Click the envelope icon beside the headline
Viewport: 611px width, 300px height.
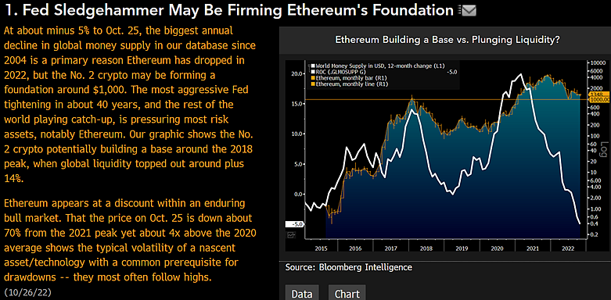pos(469,11)
